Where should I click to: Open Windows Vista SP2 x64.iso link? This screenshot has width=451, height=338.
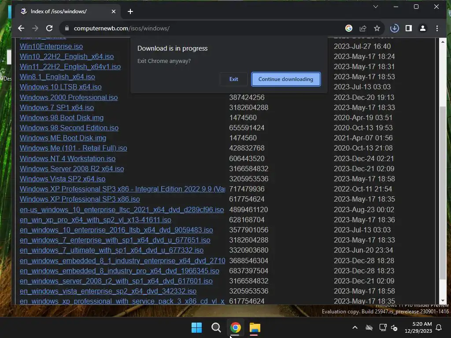[x=63, y=179]
